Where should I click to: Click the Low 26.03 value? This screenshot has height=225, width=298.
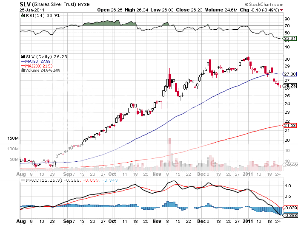tap(162, 10)
